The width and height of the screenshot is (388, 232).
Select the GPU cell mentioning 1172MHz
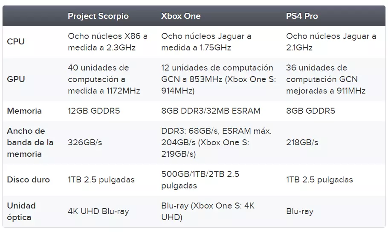coord(104,79)
